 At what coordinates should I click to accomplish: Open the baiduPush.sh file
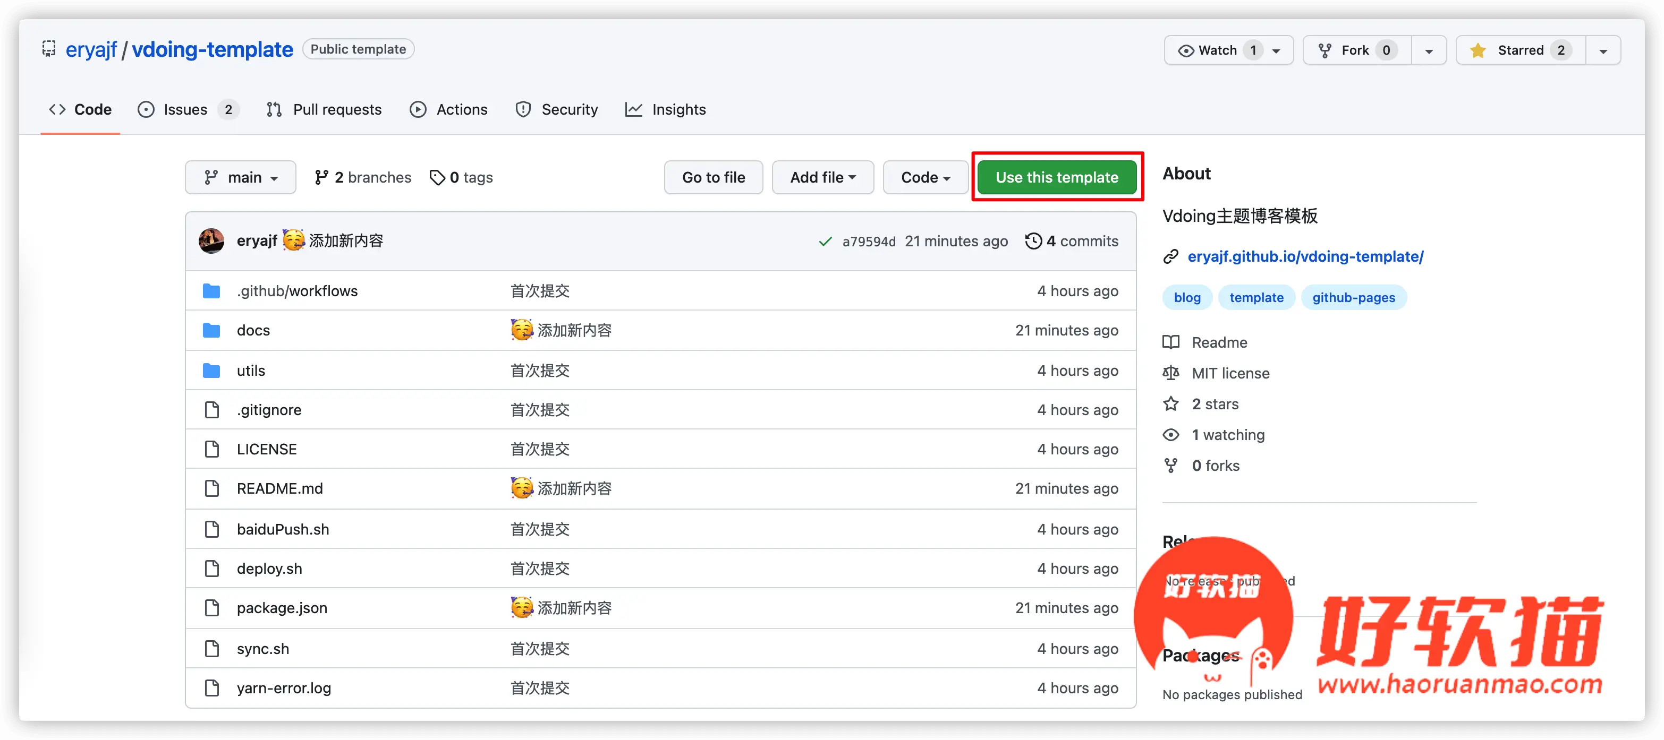[x=283, y=529]
